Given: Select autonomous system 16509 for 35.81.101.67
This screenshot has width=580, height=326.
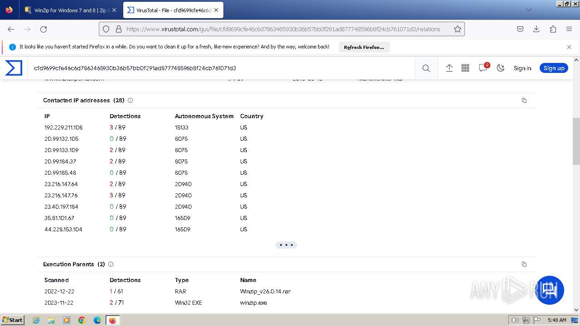Looking at the screenshot, I should [183, 218].
